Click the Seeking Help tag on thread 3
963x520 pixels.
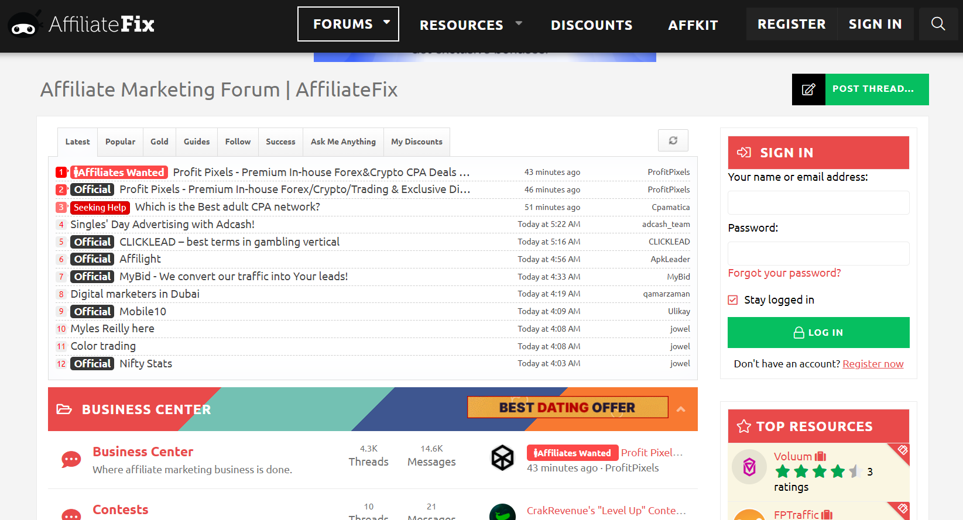tap(100, 208)
